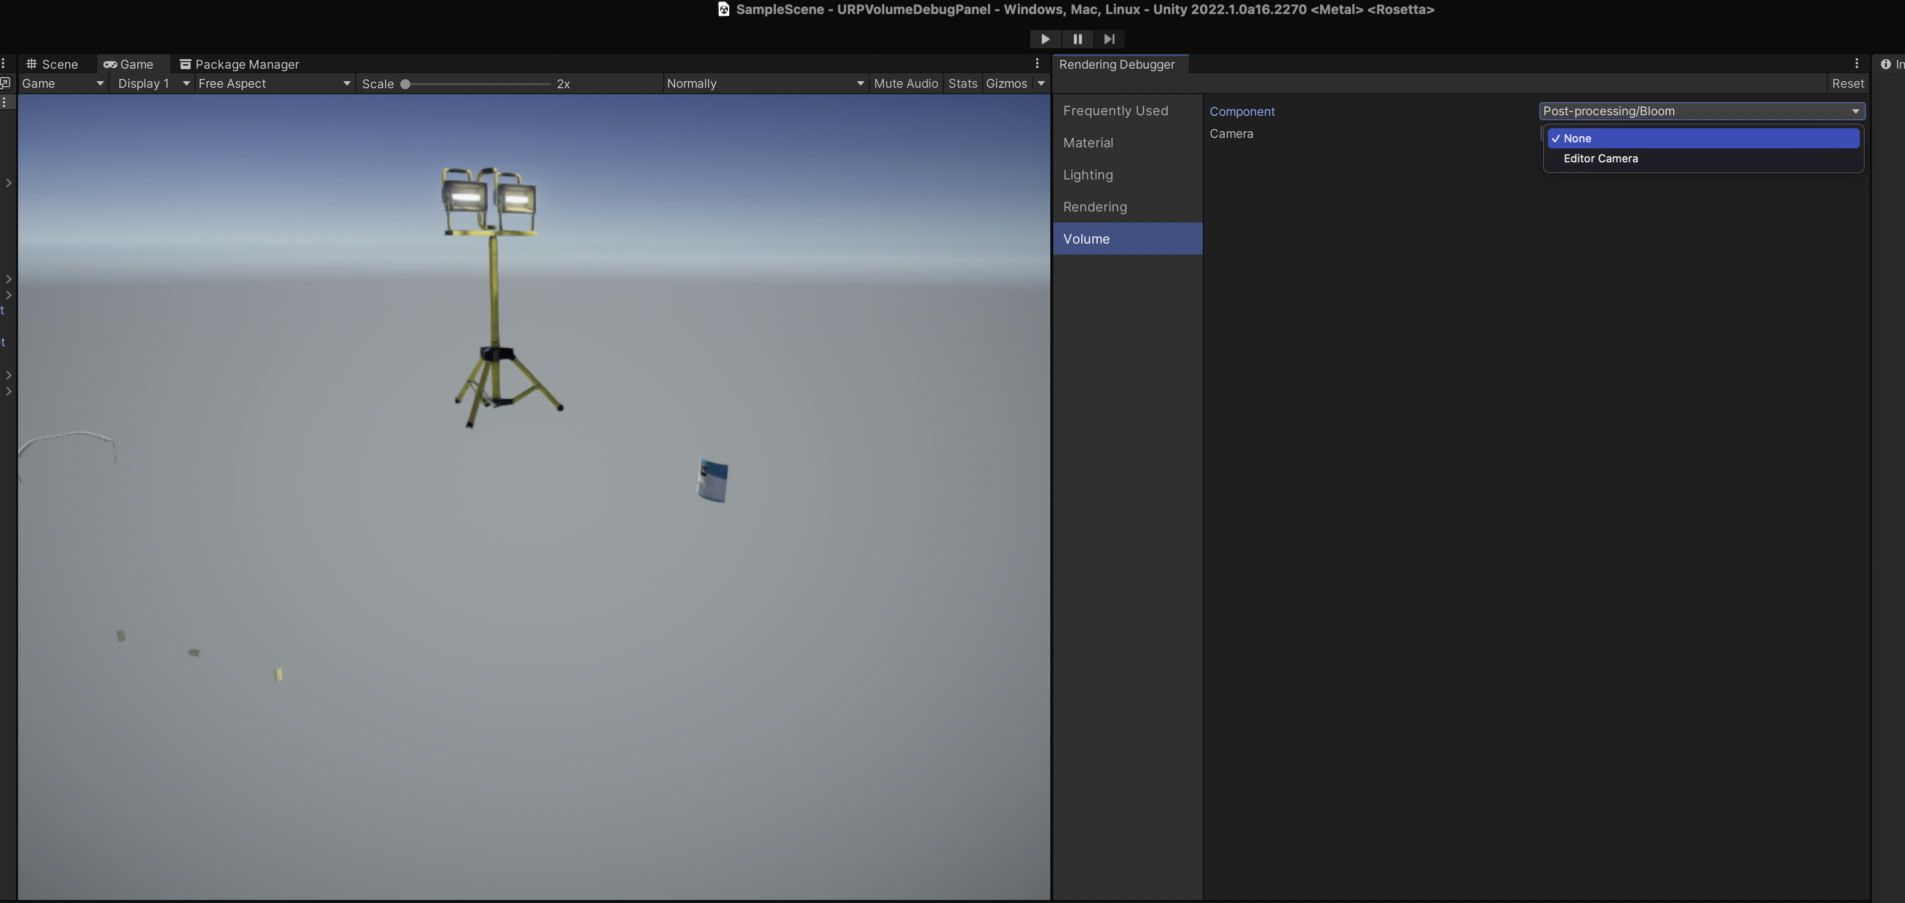Open the Gizmos dropdown arrow

[1041, 84]
